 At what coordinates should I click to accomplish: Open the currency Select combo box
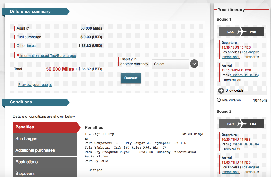tap(170, 64)
